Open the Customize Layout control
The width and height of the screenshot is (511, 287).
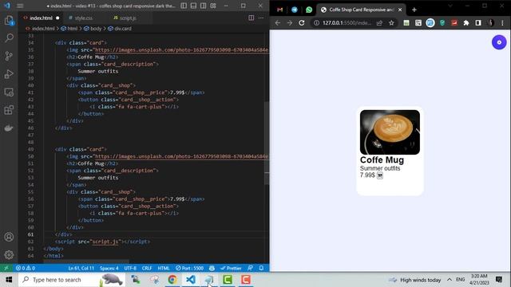click(x=213, y=6)
